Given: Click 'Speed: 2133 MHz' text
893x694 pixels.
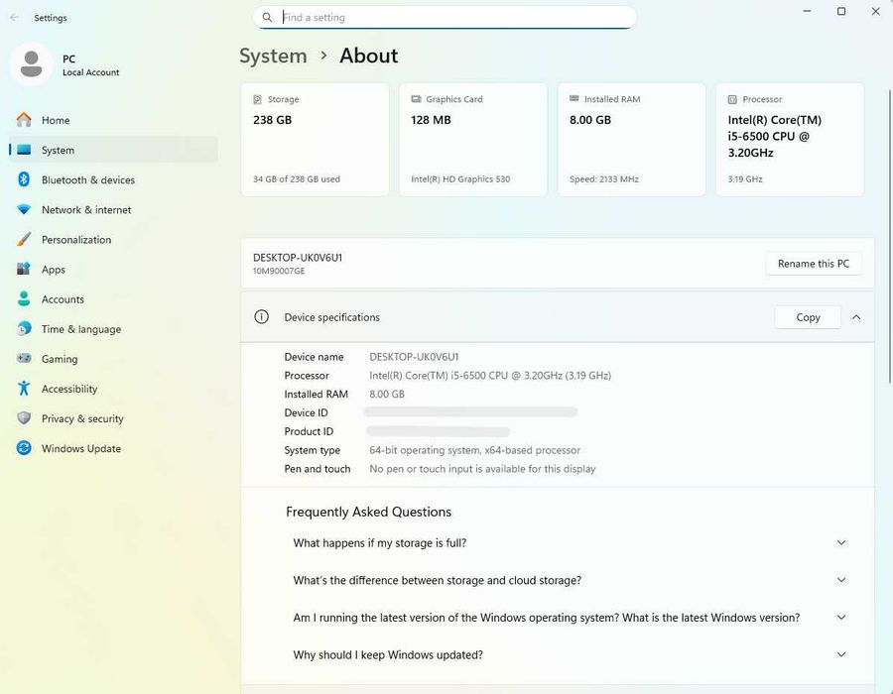Looking at the screenshot, I should pyautogui.click(x=603, y=178).
